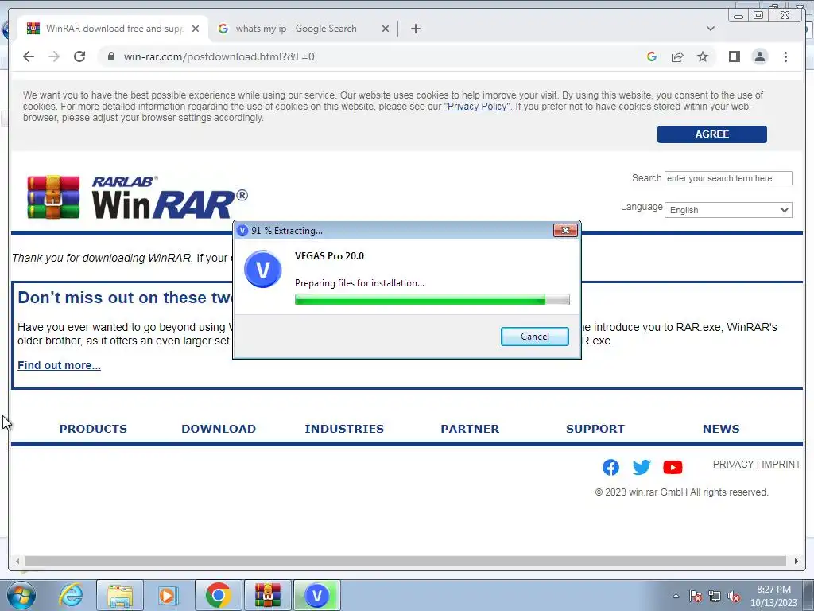Click the lock icon in address bar

(x=111, y=56)
